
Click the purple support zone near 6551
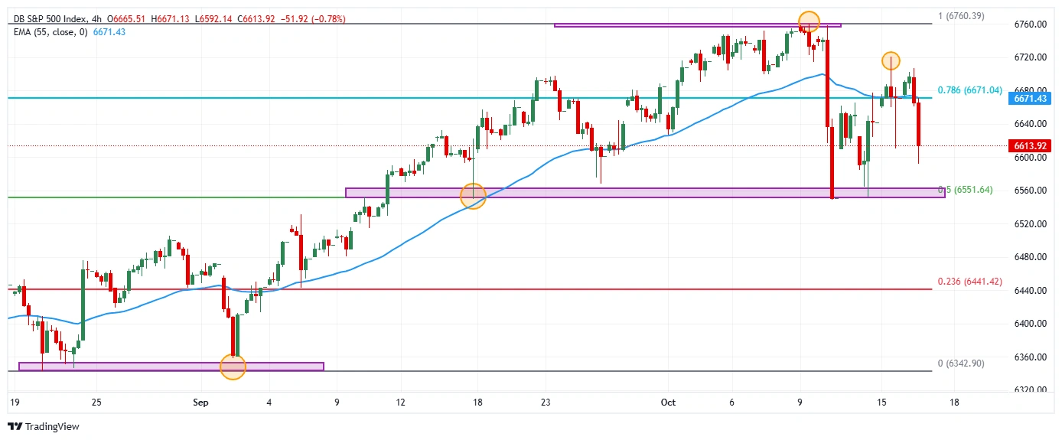(644, 193)
